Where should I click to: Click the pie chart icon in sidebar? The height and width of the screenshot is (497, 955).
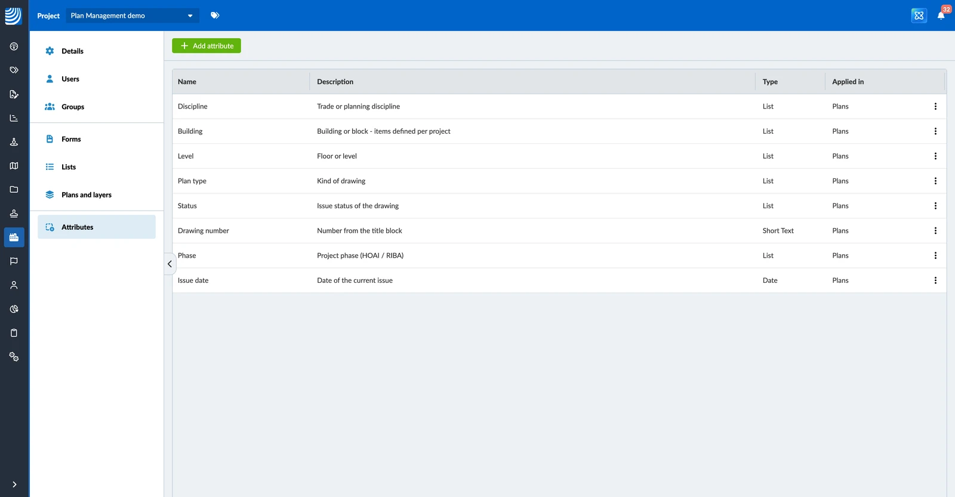tap(14, 309)
